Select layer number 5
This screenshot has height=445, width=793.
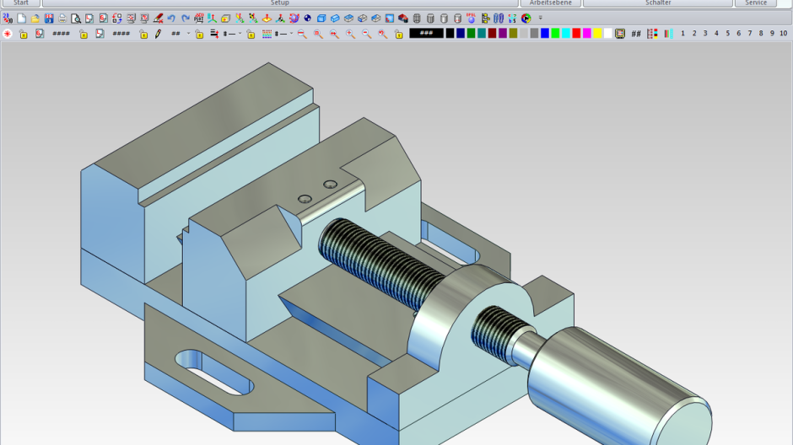coord(727,34)
